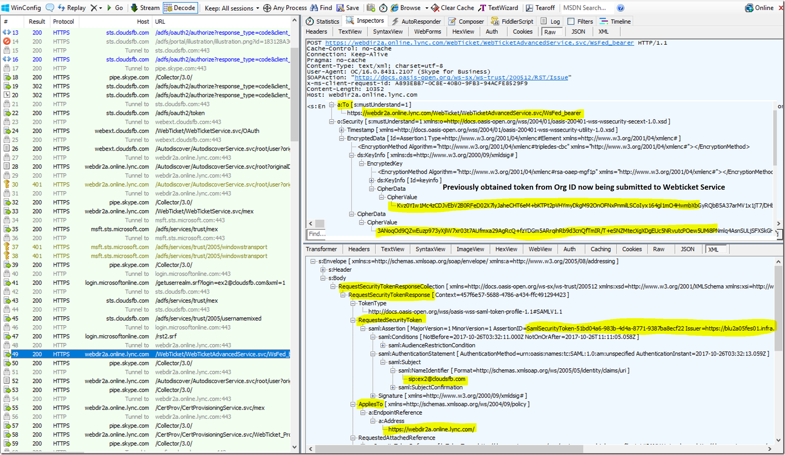Open the Keep: All sessions dropdown

click(232, 8)
